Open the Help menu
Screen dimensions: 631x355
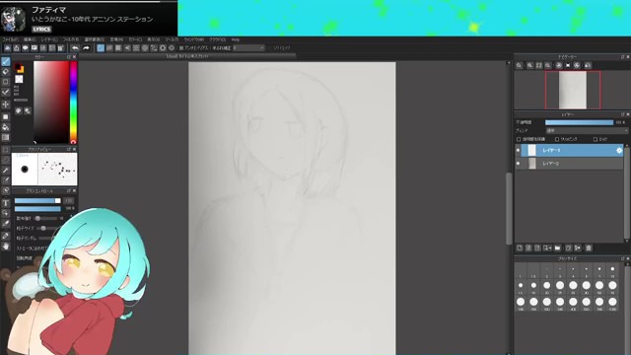coord(236,39)
